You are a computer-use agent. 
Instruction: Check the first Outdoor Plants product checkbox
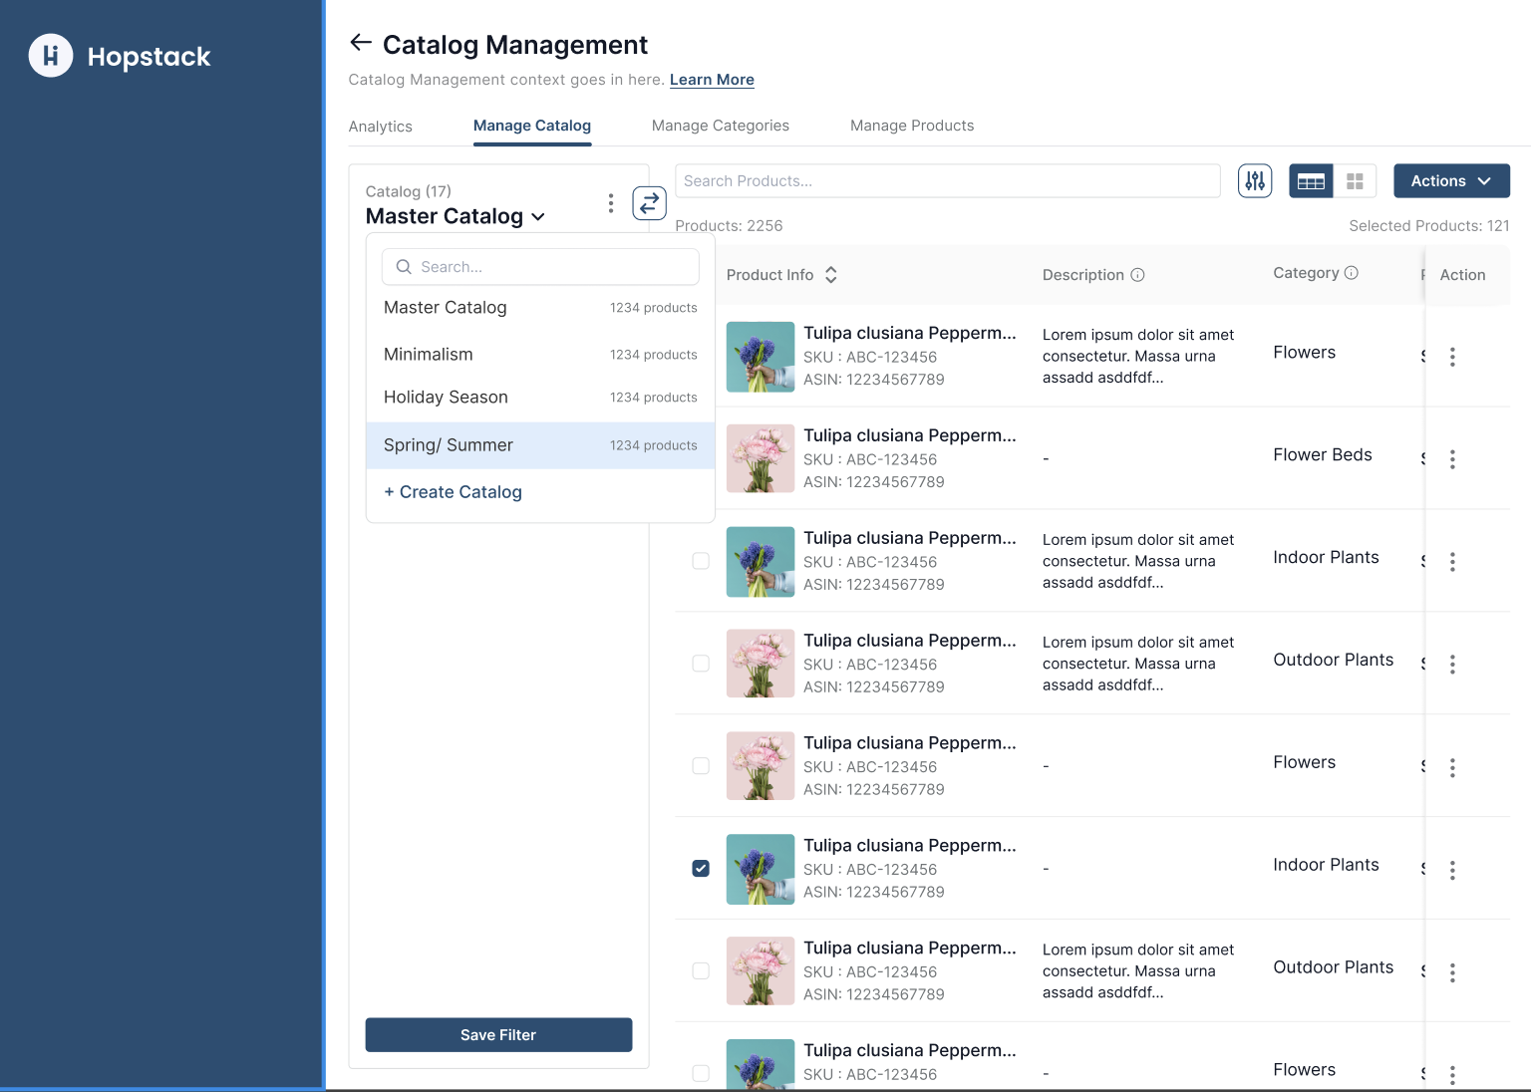[x=701, y=664]
